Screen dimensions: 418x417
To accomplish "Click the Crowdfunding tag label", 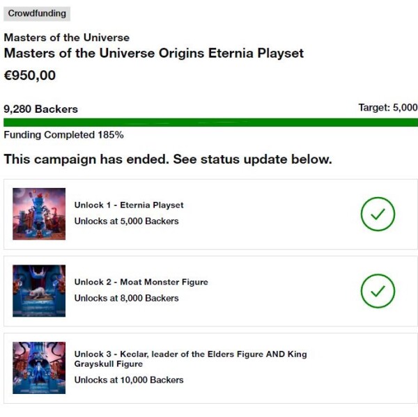I will 37,14.
